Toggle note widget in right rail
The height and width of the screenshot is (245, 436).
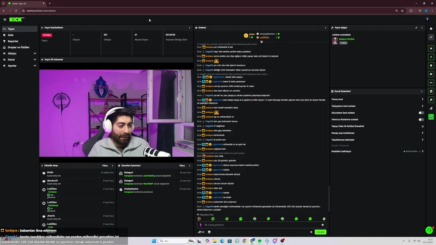click(431, 65)
